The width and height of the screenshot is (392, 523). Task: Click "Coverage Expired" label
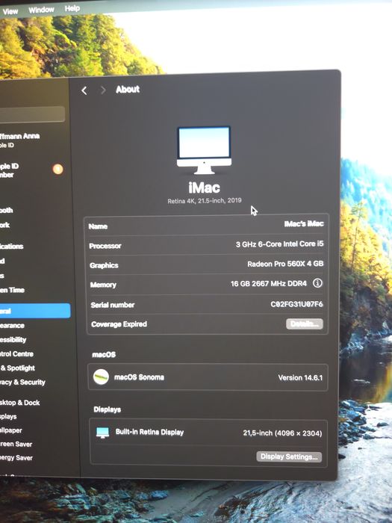pos(119,324)
